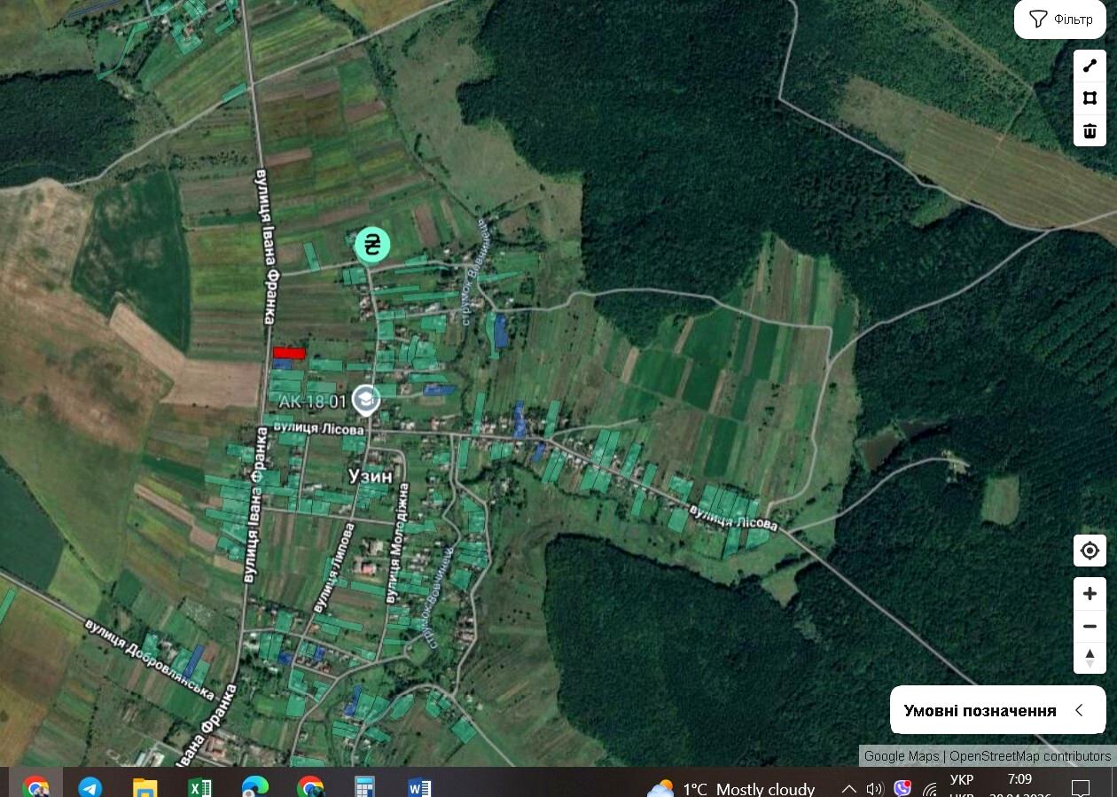Open Telegram from the taskbar
Screen dimensions: 1117x797
point(90,787)
